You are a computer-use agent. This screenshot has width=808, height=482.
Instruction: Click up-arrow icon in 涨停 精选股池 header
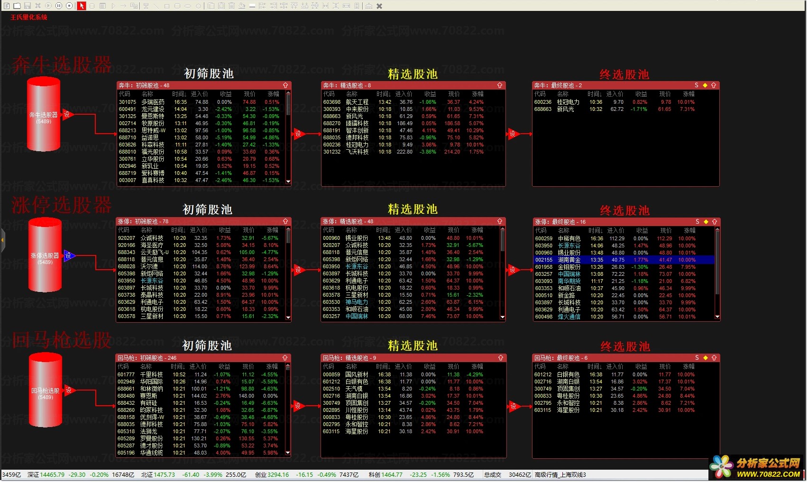tap(500, 221)
